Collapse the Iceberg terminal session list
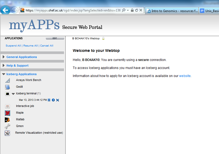 coord(13,94)
